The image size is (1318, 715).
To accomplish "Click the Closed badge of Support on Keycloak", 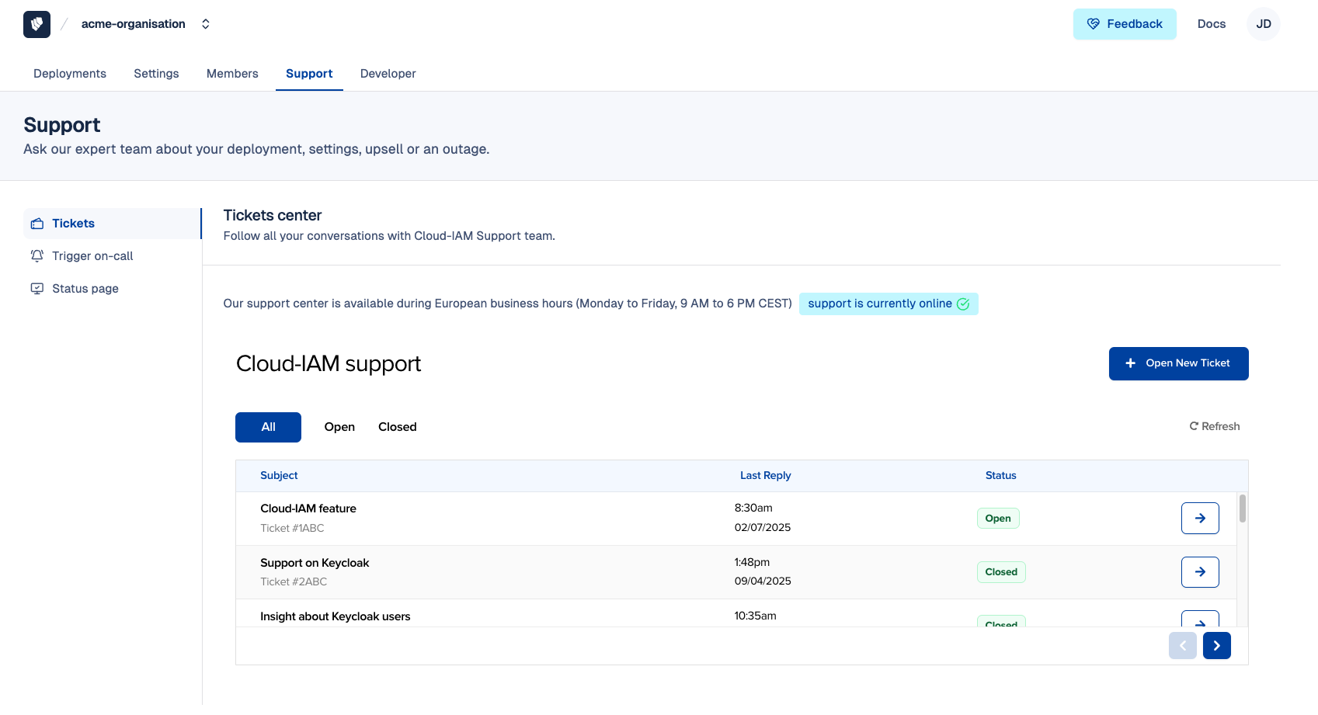I will [1001, 572].
